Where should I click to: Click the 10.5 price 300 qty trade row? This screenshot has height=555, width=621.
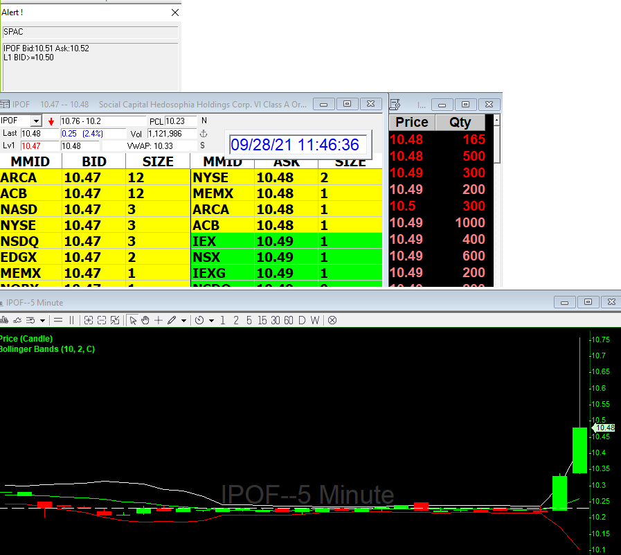click(438, 206)
